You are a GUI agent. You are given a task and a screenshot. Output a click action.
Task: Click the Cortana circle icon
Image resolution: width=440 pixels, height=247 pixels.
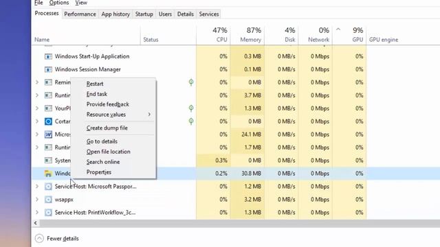(48, 121)
